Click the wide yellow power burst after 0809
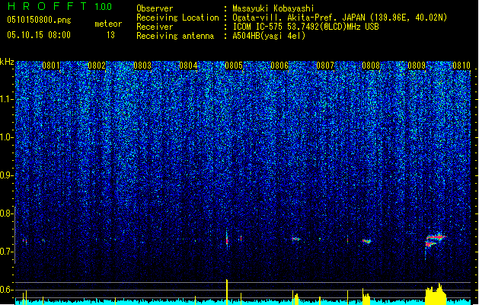The image size is (479, 305). tap(436, 294)
